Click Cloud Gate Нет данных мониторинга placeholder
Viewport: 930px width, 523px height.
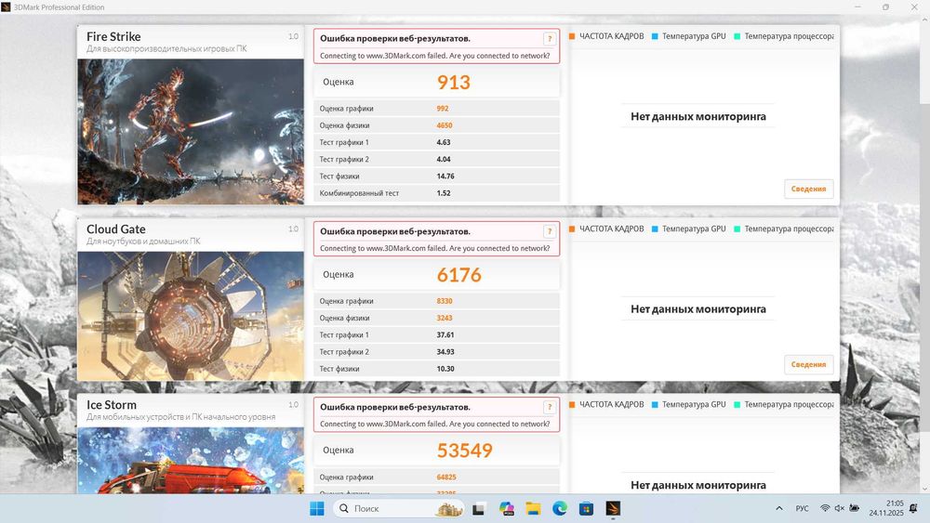[698, 309]
